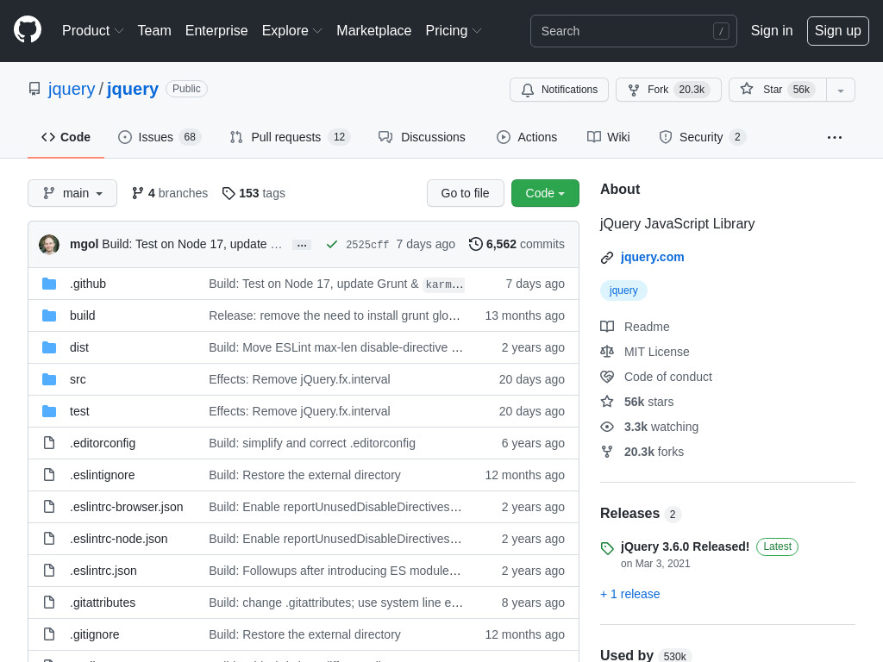The image size is (883, 662).
Task: Click the MIT License scale icon
Action: point(607,352)
